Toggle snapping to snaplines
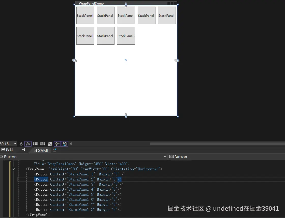Viewport: 285px width, 218px height. point(57,144)
